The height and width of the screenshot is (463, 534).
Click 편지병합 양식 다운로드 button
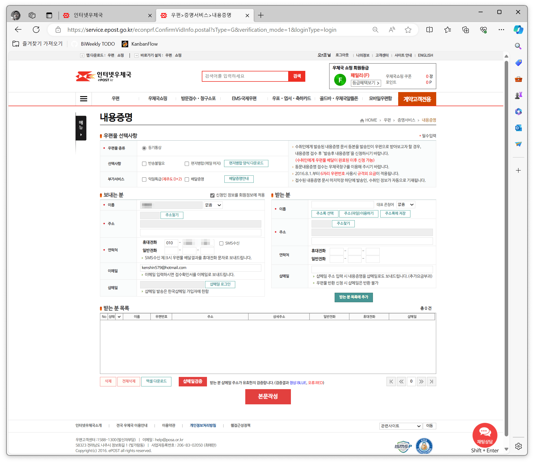click(x=246, y=163)
